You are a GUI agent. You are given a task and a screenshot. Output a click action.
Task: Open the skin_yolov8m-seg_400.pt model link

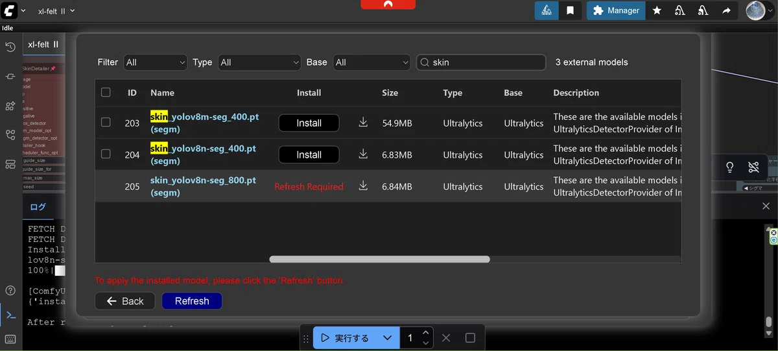[x=204, y=123]
